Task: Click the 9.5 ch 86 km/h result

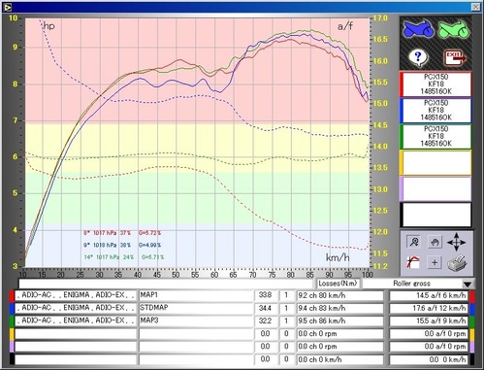Action: [340, 320]
